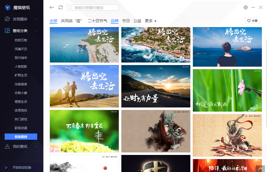Click the 我的壁纸 user icon
This screenshot has width=267, height=172.
[7, 146]
